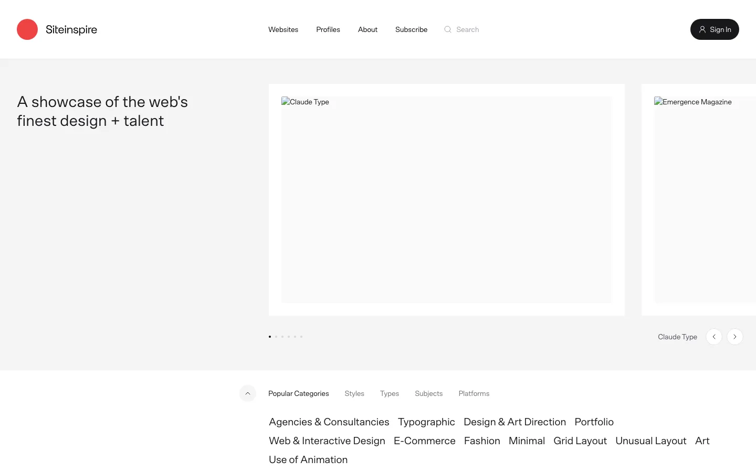Open the Typographic category
The height and width of the screenshot is (472, 756).
[426, 422]
